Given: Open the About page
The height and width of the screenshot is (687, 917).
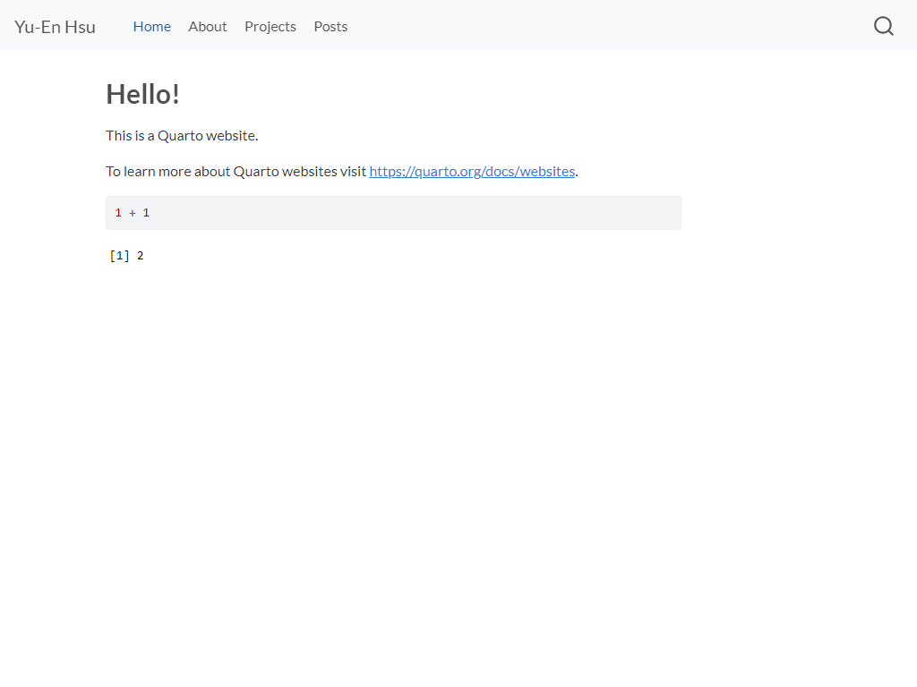Looking at the screenshot, I should (208, 26).
